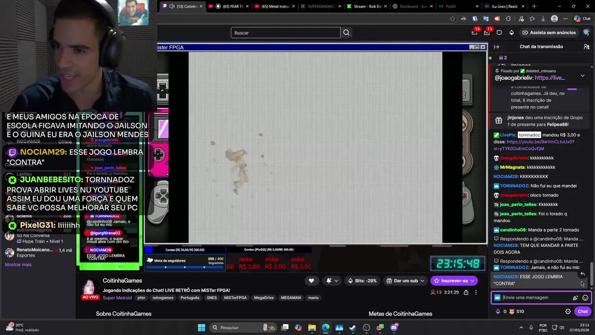
Task: Click the Get Bits diamond icon
Action: coord(511,33)
